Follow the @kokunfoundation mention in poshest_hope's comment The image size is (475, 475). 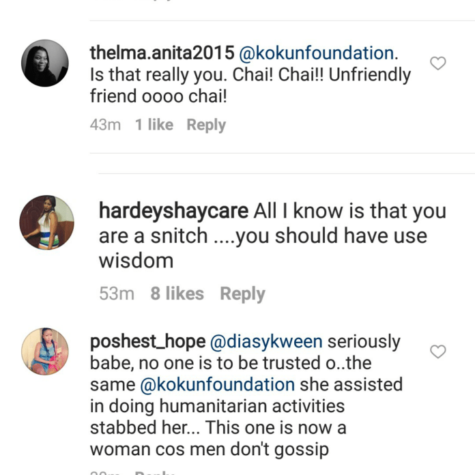coord(218,385)
